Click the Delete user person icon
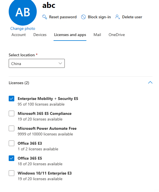This screenshot has width=159, height=192. coord(117,17)
